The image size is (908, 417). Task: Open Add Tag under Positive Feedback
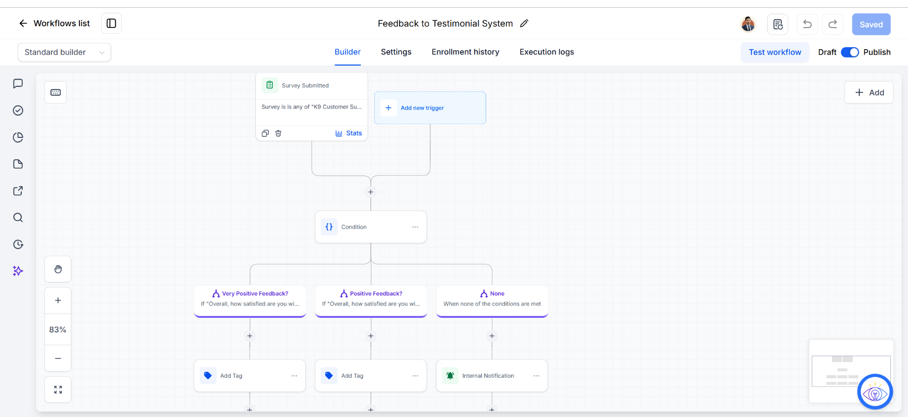pyautogui.click(x=371, y=376)
